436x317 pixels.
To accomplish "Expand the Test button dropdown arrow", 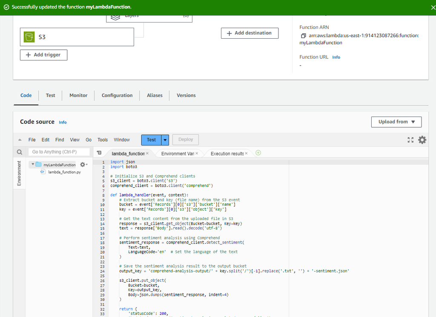I will tap(165, 140).
